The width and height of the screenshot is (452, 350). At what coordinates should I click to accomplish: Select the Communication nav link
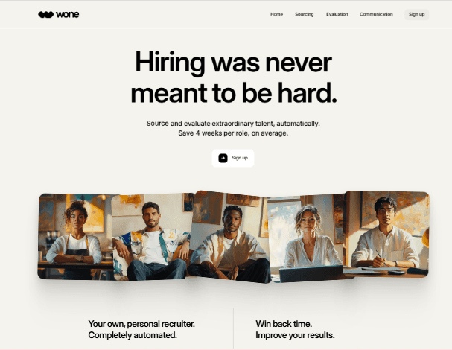376,14
